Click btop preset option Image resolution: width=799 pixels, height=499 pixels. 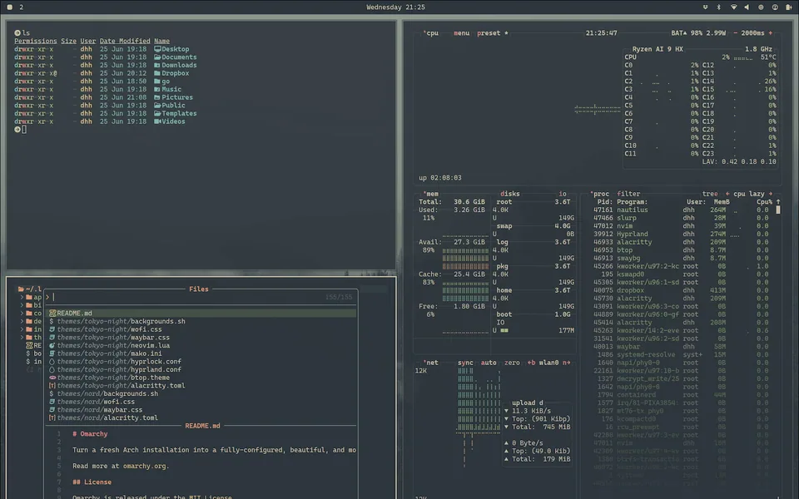click(489, 33)
